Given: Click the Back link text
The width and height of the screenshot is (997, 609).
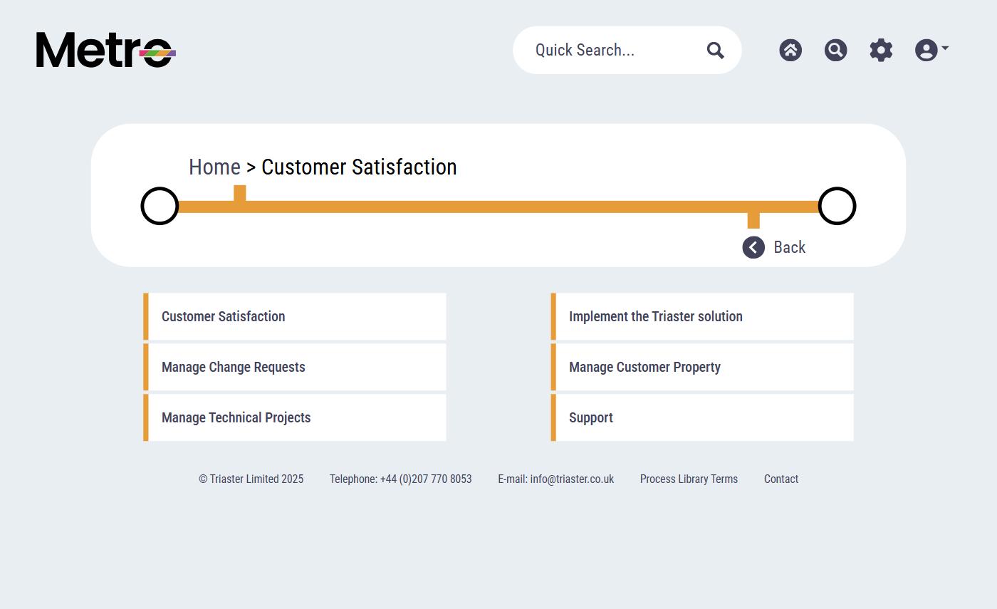Looking at the screenshot, I should click(790, 247).
